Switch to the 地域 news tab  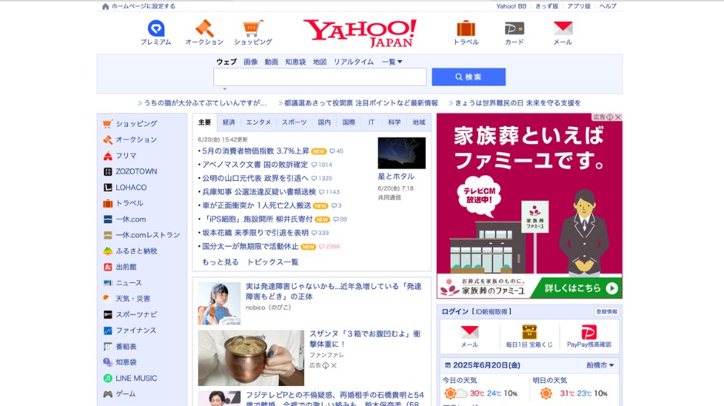point(419,122)
